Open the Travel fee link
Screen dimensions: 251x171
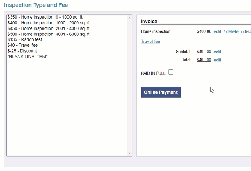pos(150,41)
